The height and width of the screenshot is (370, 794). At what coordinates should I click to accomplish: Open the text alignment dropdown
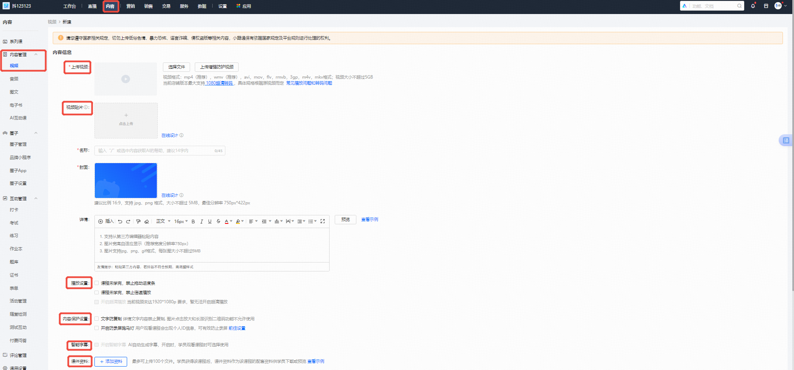(253, 221)
